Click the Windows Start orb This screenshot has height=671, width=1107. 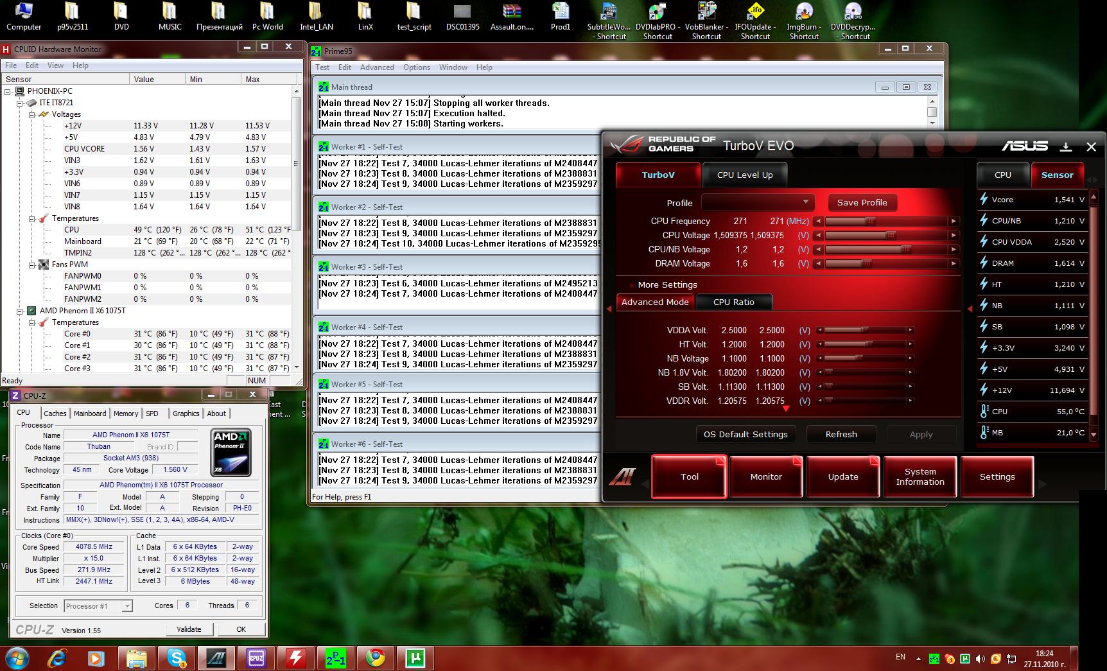pos(17,658)
